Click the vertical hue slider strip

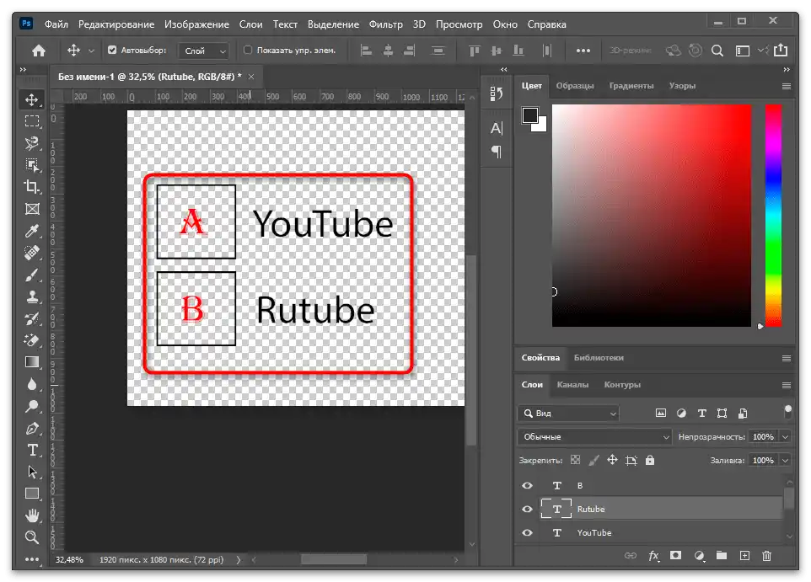pos(773,216)
